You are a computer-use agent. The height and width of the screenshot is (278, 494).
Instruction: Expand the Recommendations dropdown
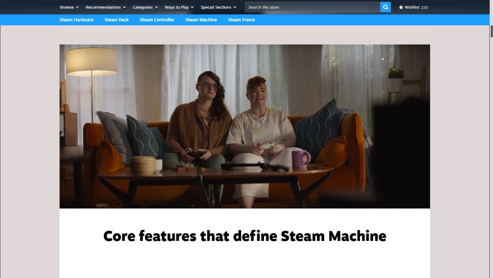(106, 7)
